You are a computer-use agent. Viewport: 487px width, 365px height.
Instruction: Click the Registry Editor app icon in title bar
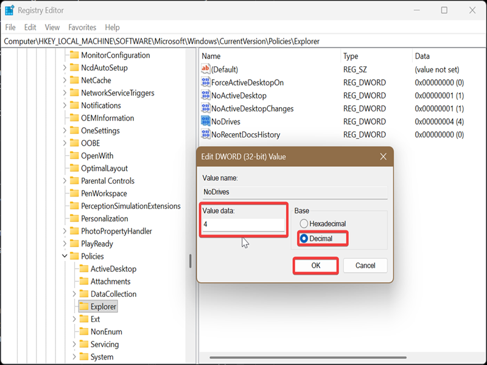[x=9, y=10]
